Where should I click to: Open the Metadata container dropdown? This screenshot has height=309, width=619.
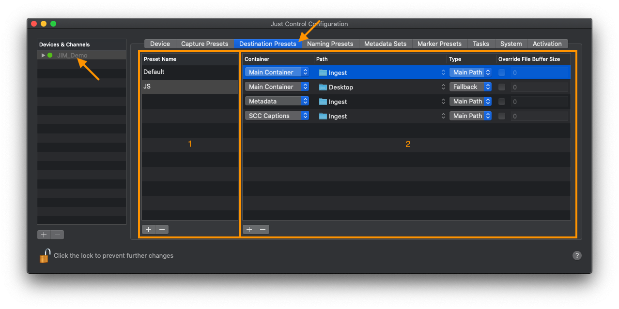click(x=277, y=101)
